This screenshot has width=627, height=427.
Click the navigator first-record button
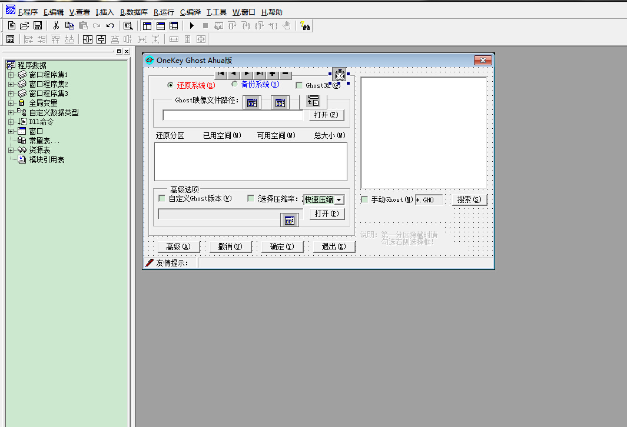tap(221, 74)
